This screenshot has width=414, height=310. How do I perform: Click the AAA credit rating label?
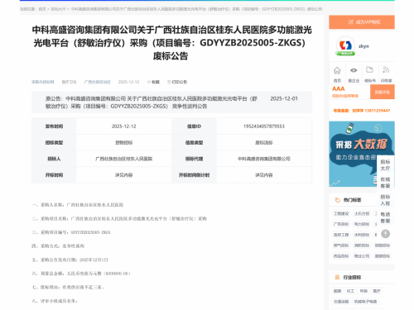pyautogui.click(x=339, y=88)
